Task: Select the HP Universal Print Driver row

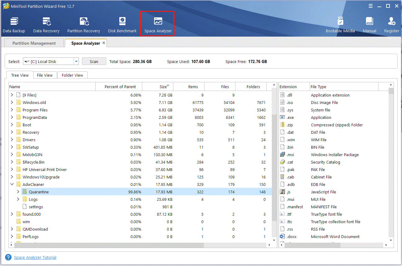Action: (140, 169)
